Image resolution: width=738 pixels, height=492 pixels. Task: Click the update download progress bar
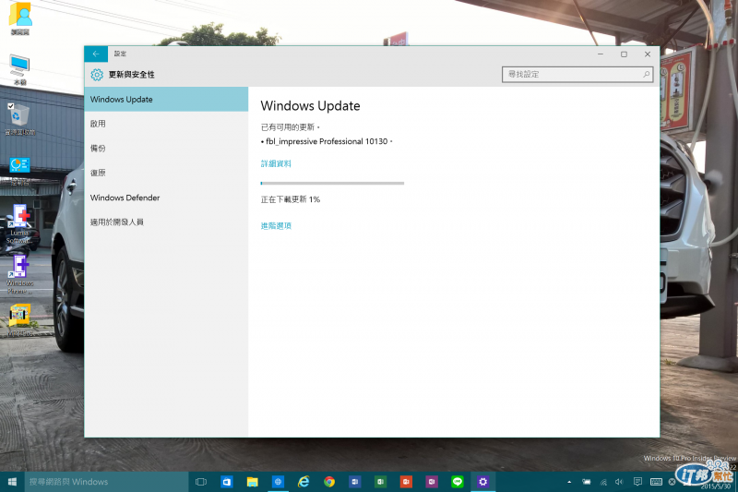tap(332, 183)
